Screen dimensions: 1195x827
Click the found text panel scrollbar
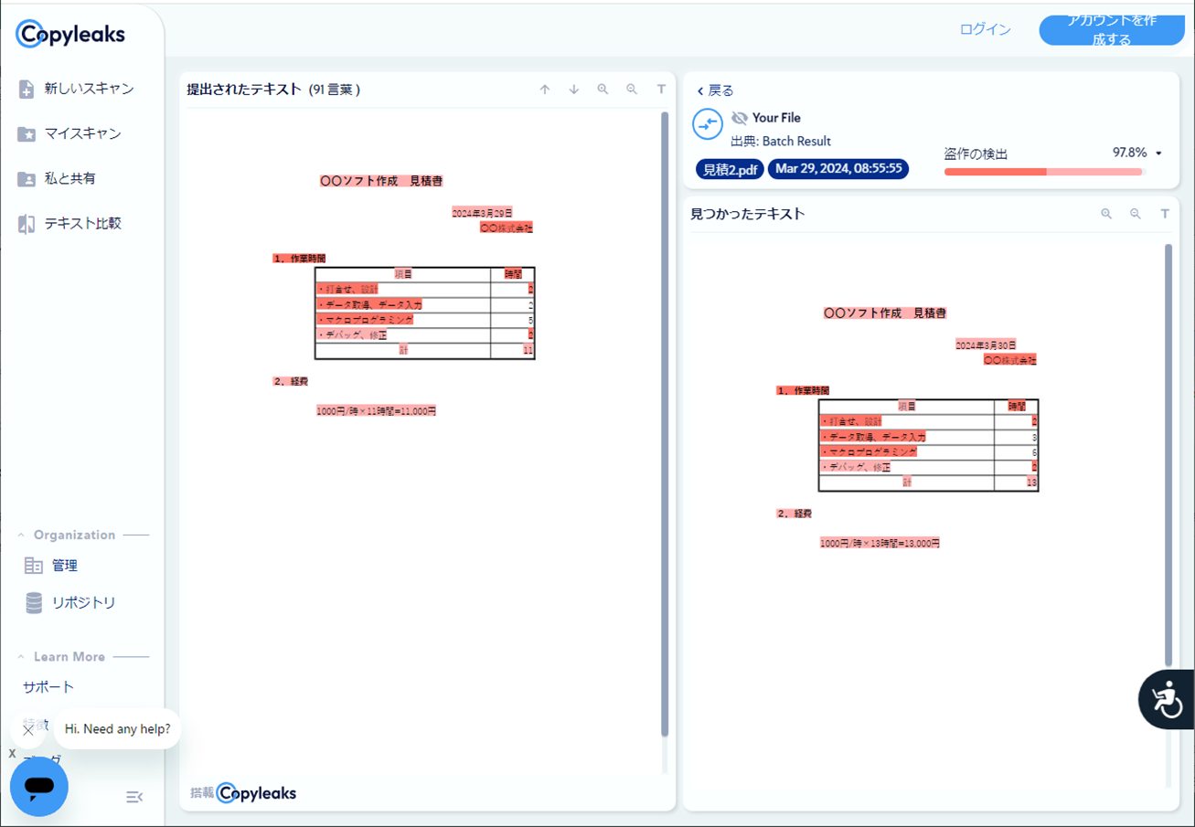click(x=1168, y=455)
